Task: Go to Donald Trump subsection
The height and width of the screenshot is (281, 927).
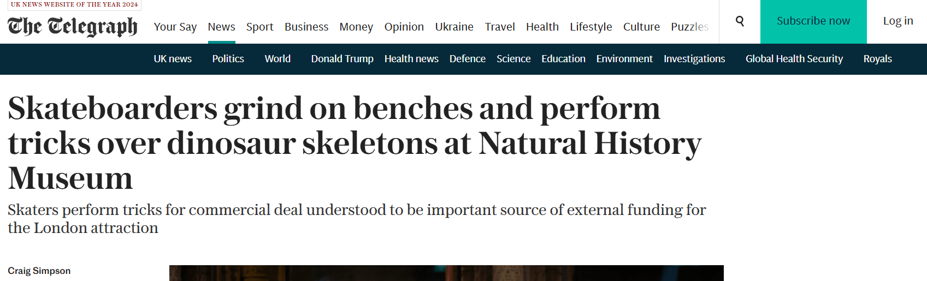Action: [342, 59]
